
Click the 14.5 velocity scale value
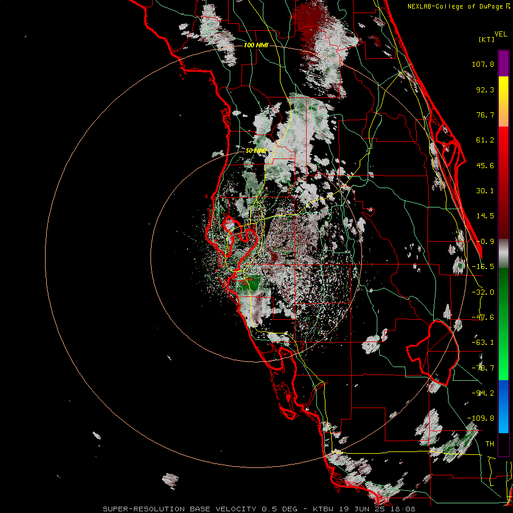pyautogui.click(x=485, y=216)
